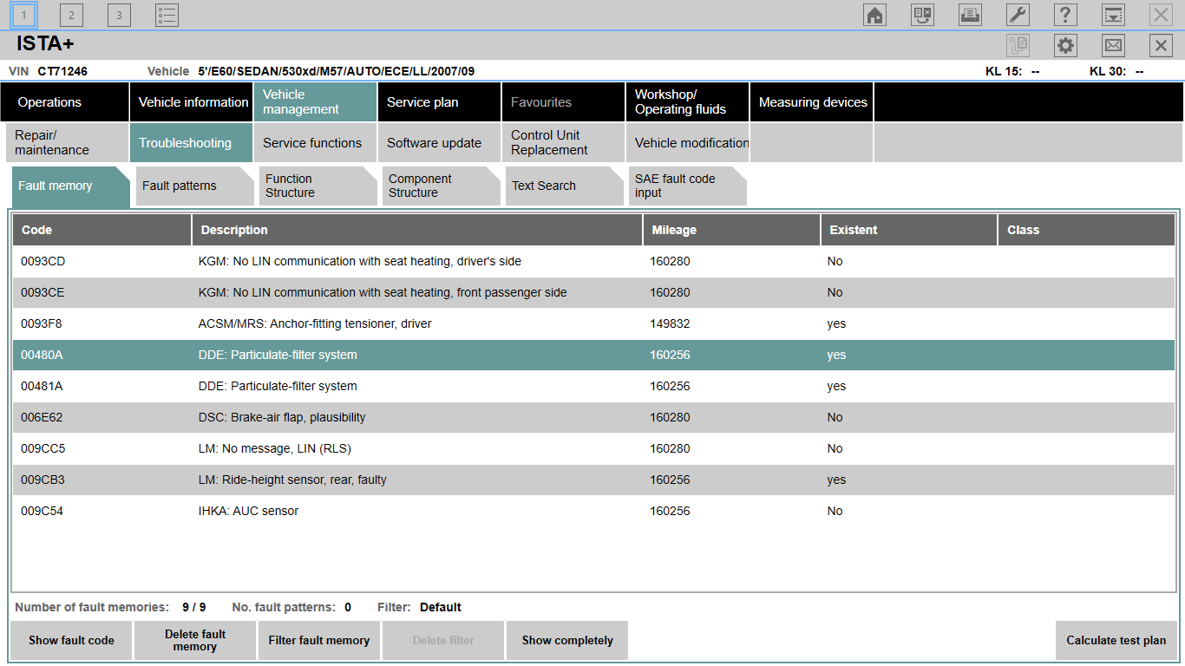Switch to the Fault patterns tab
The image size is (1185, 666).
(x=195, y=186)
